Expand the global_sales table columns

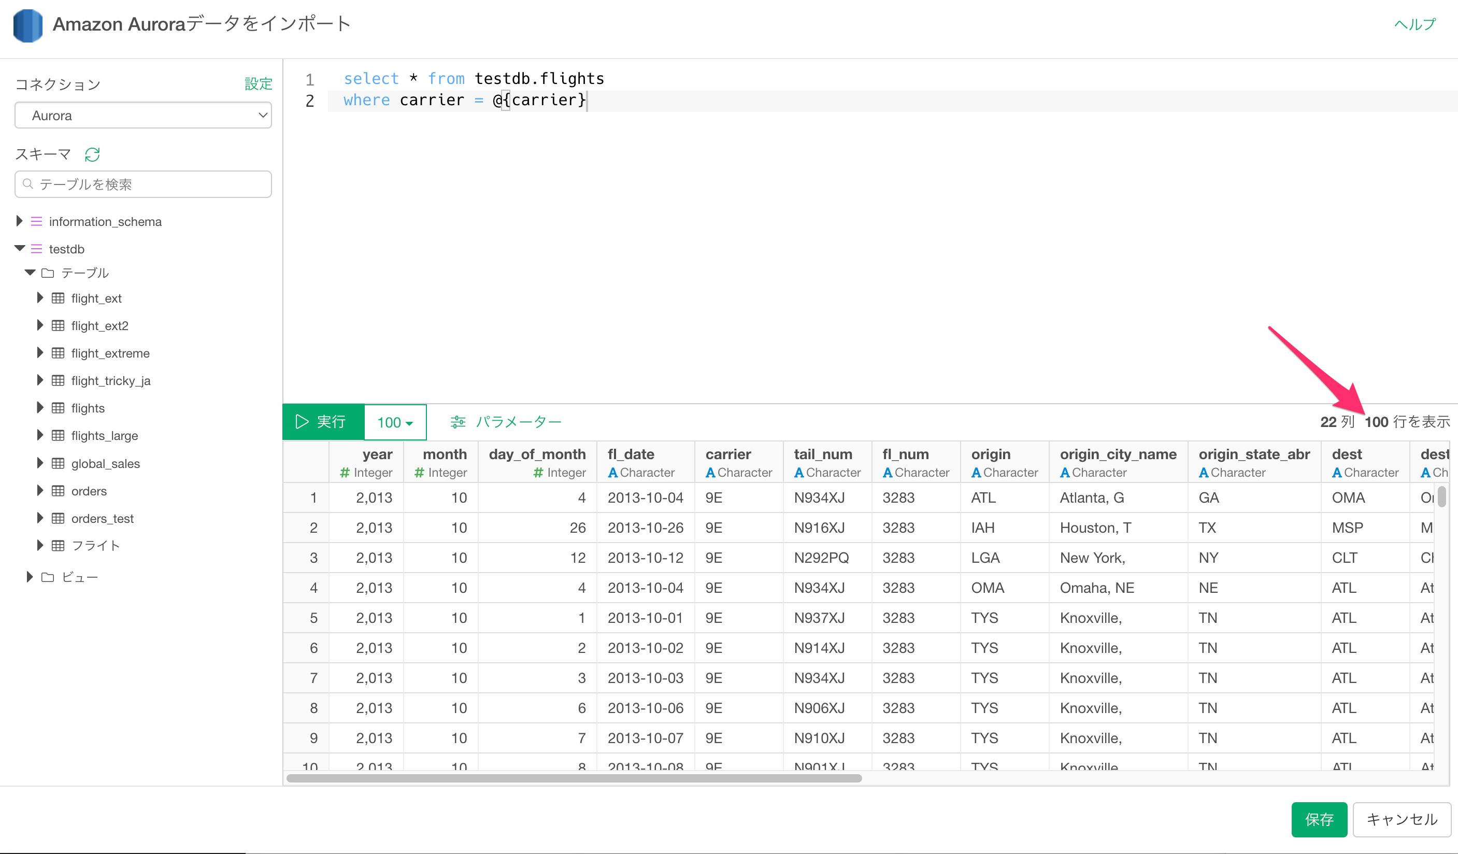click(x=40, y=463)
